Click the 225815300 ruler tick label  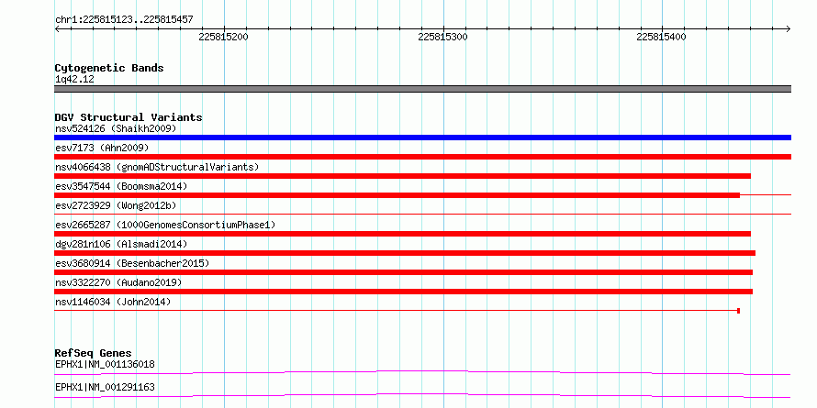coord(442,37)
